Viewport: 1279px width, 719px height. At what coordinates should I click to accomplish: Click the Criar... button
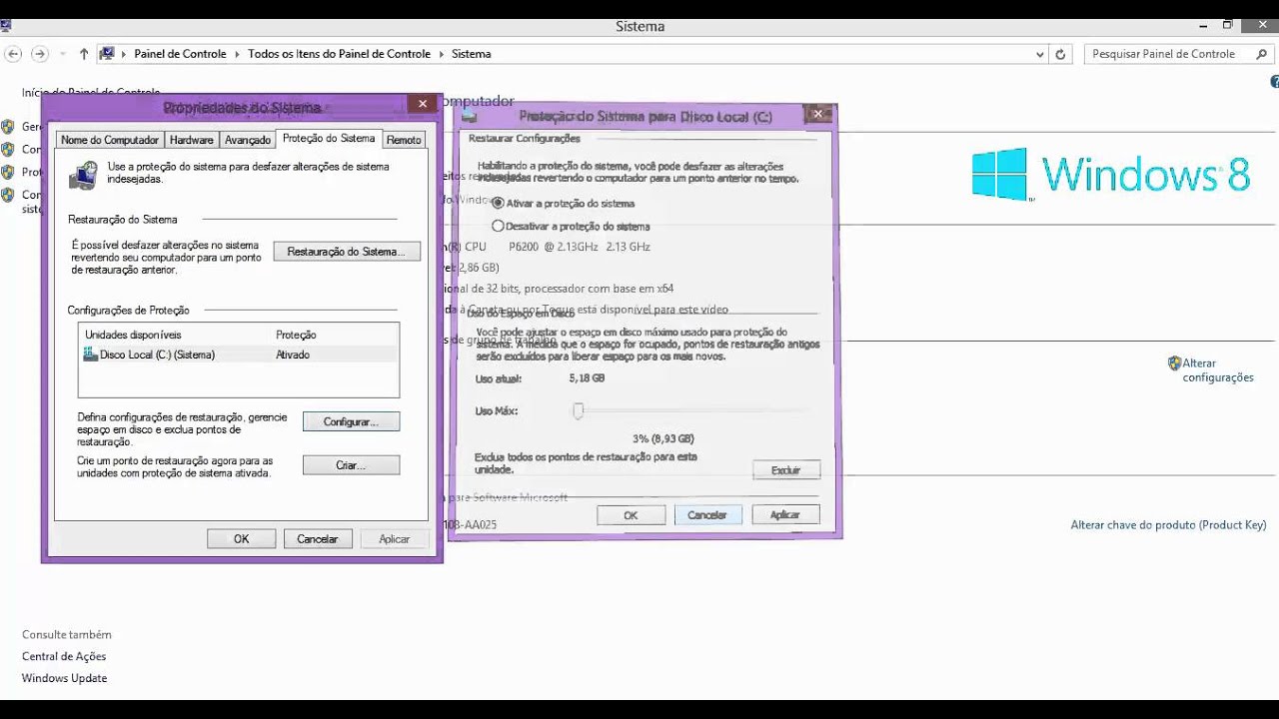tap(351, 465)
